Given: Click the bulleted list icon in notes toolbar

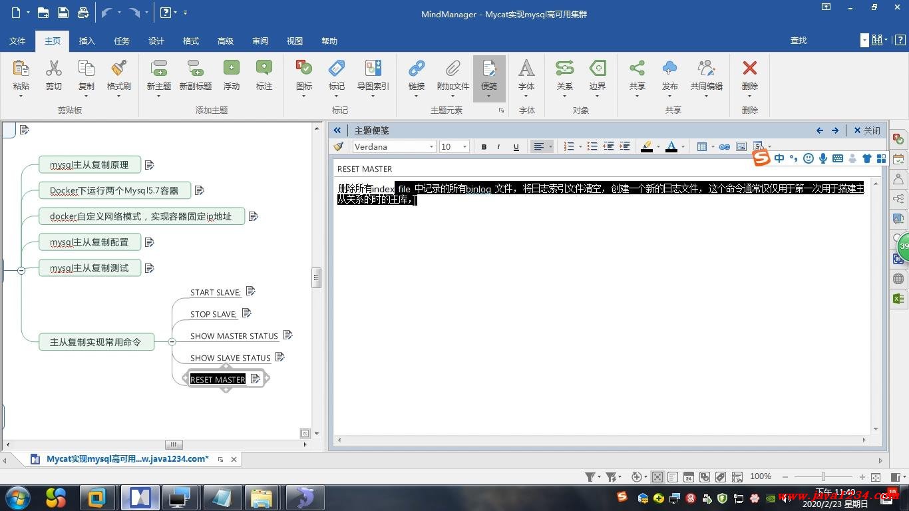Looking at the screenshot, I should 592,146.
